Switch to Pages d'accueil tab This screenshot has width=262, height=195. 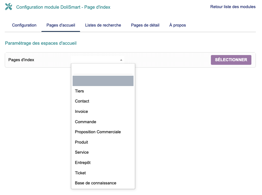tap(61, 25)
